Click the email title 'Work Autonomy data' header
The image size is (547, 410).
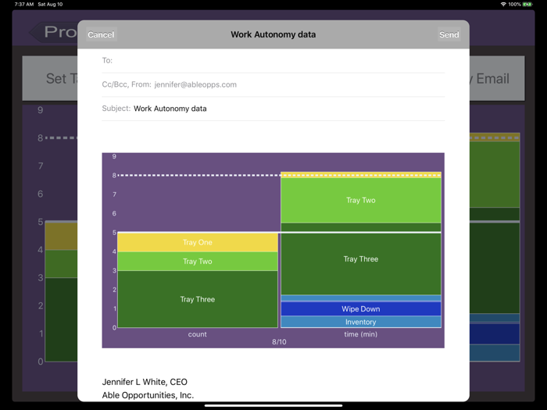pyautogui.click(x=273, y=34)
